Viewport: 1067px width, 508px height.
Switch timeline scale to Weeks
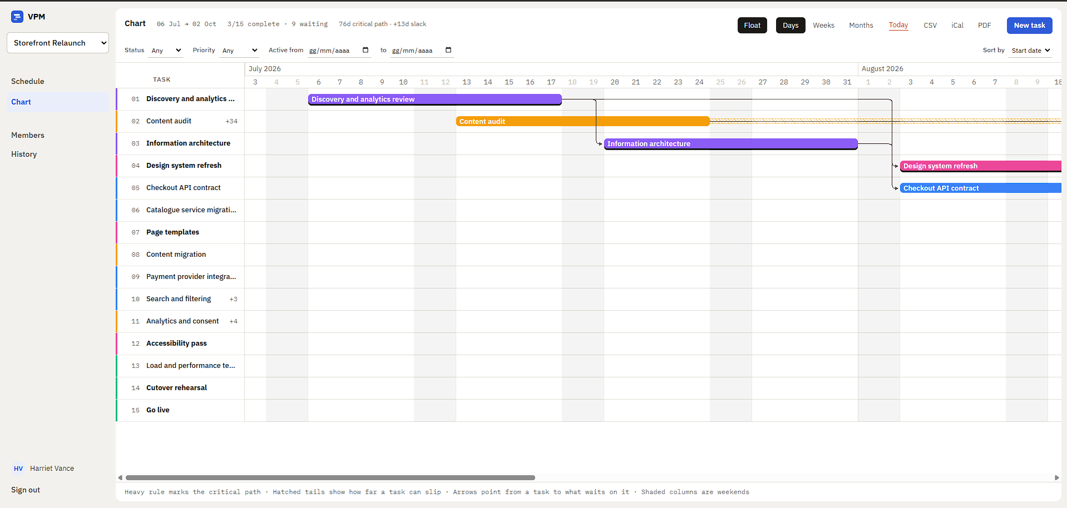[x=823, y=26]
